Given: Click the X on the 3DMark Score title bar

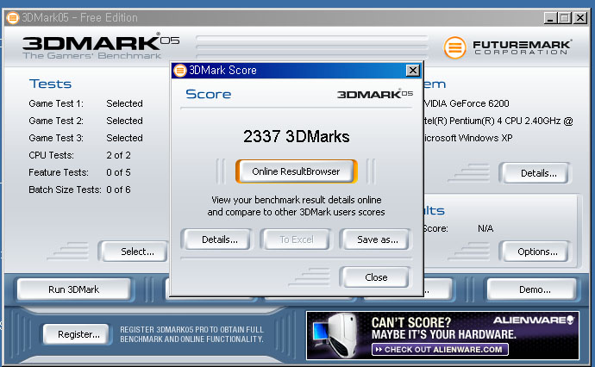Looking at the screenshot, I should click(x=413, y=71).
